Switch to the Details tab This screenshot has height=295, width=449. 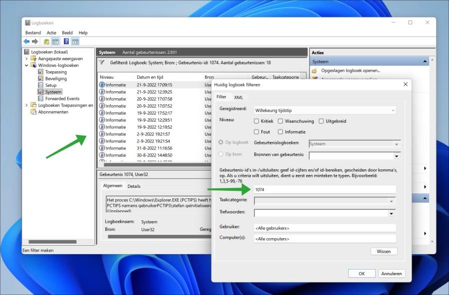134,186
